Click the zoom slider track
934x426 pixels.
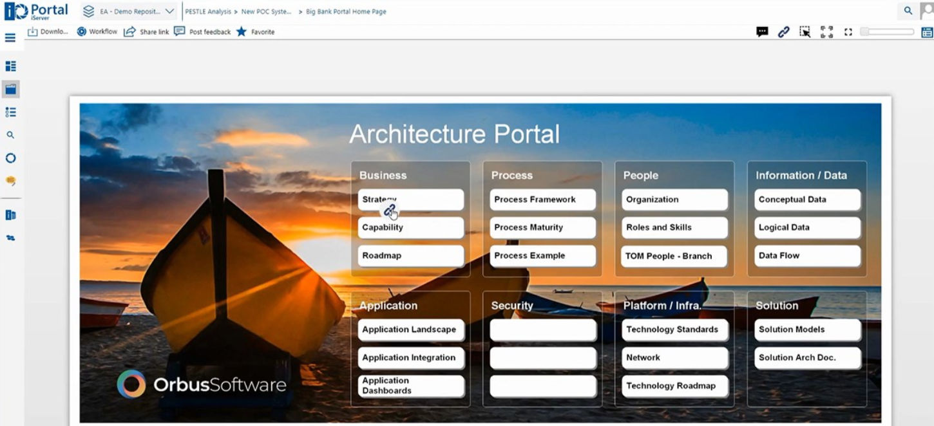pyautogui.click(x=888, y=32)
